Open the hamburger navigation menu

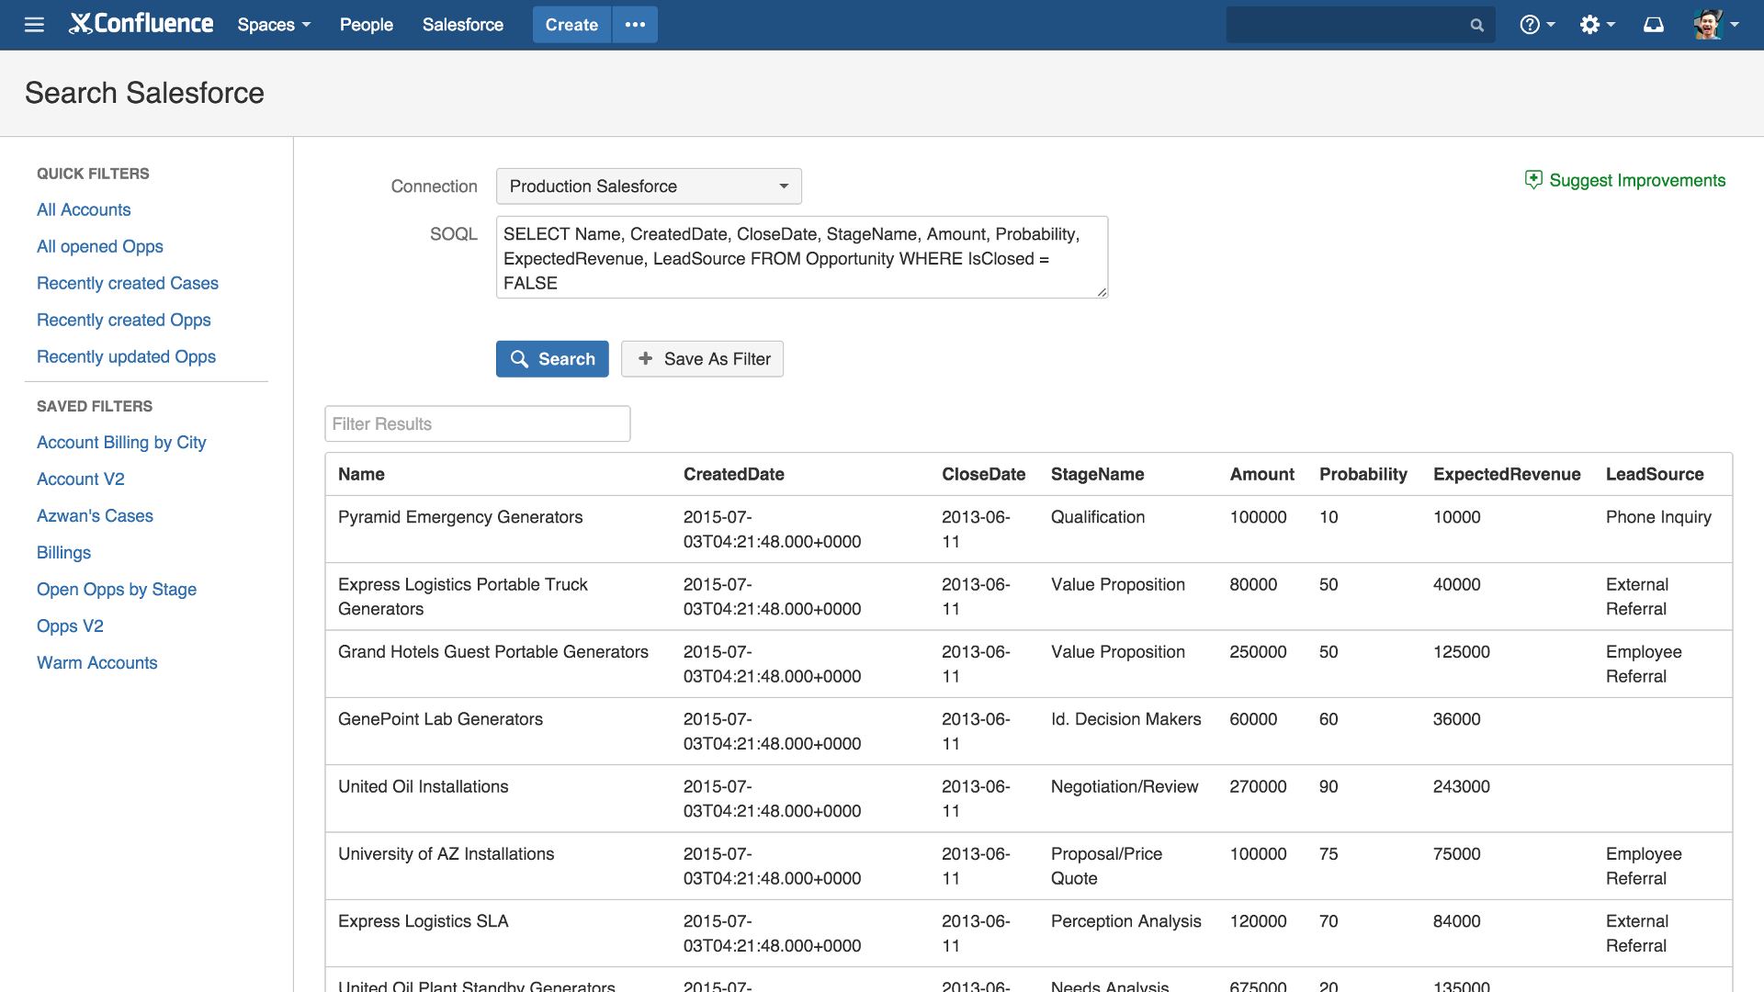[x=34, y=25]
